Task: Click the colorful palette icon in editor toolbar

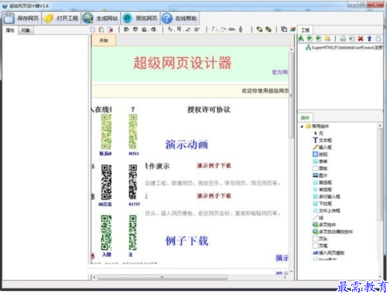Action: pos(293,30)
